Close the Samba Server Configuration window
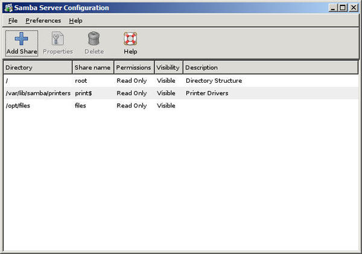 pyautogui.click(x=354, y=8)
